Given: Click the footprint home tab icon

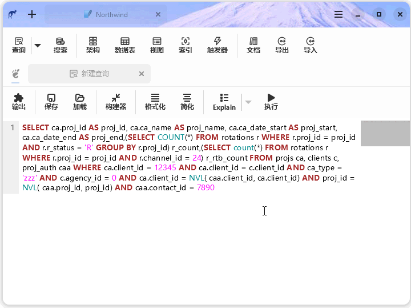Looking at the screenshot, I should click(x=15, y=74).
